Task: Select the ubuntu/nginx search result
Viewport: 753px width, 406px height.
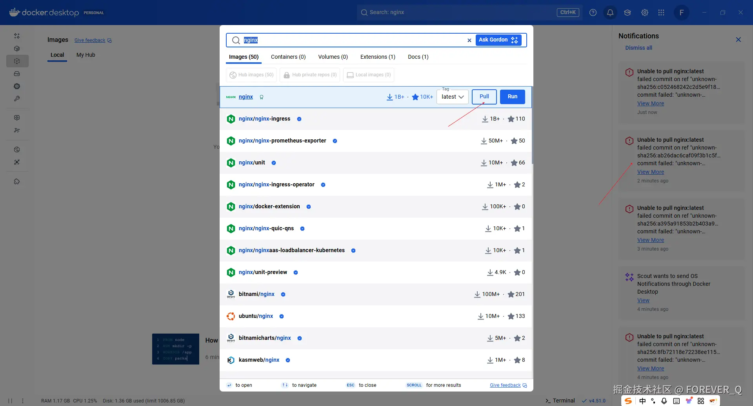Action: click(x=376, y=316)
